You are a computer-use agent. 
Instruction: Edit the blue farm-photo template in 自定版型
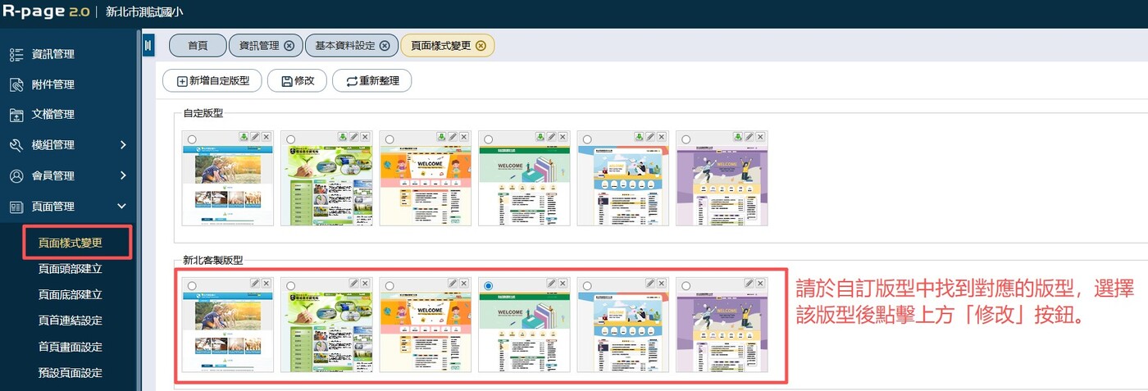click(x=255, y=137)
